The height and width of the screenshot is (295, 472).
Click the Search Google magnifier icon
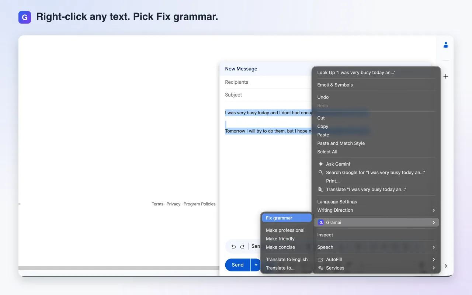click(321, 173)
